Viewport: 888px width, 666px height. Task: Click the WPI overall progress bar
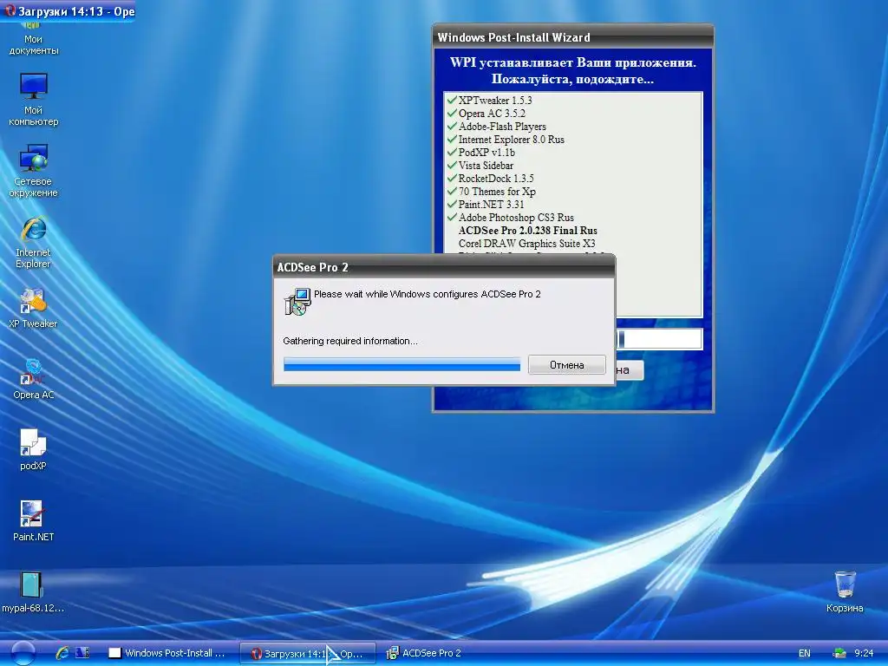coord(659,339)
